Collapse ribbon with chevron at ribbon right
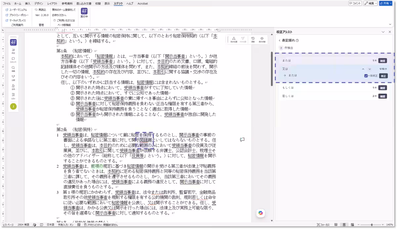This screenshot has width=397, height=229. [390, 24]
